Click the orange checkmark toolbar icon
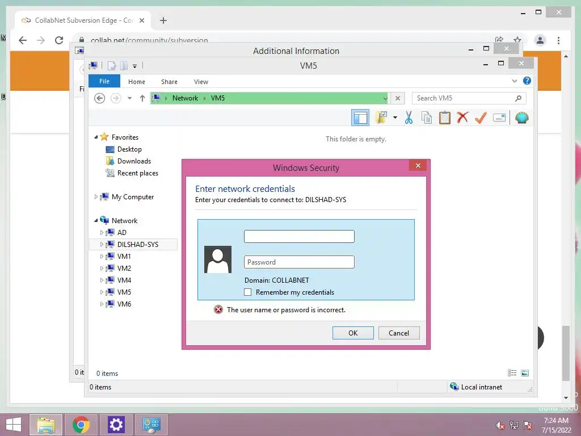Image resolution: width=581 pixels, height=436 pixels. [481, 118]
